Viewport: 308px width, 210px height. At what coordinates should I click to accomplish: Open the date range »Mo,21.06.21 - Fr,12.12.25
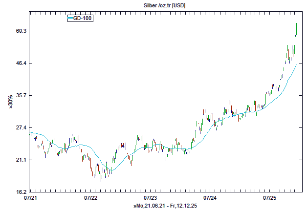click(165, 206)
